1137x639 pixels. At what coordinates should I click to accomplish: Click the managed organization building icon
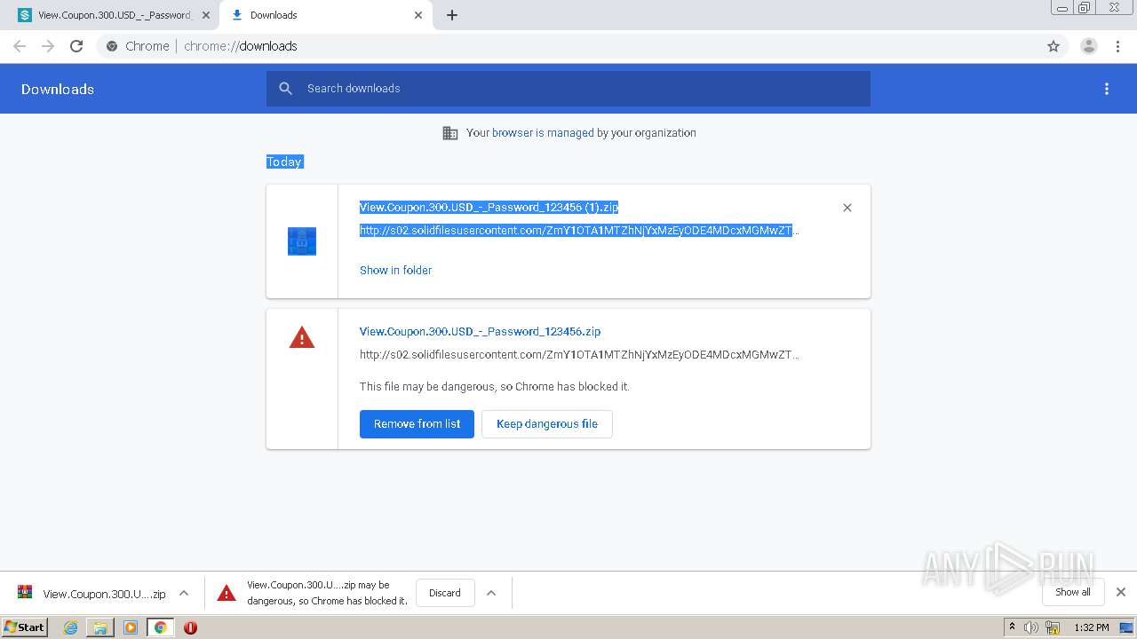[x=450, y=133]
